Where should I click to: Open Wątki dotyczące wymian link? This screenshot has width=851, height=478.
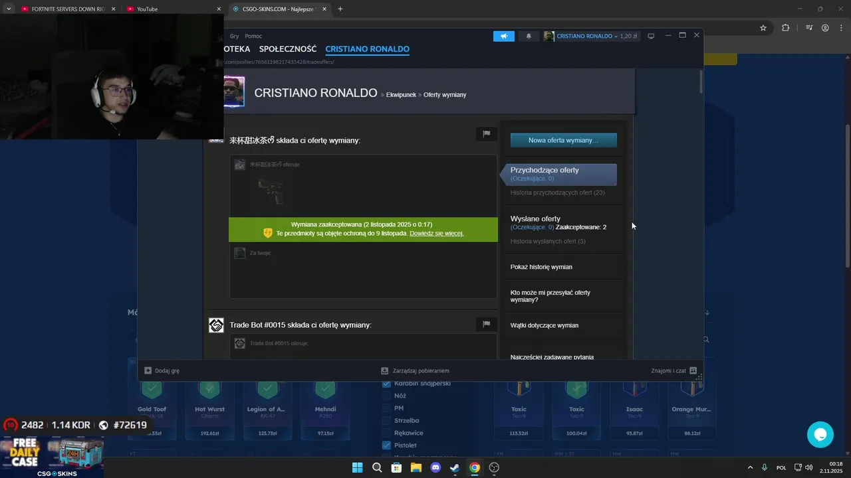tap(544, 325)
